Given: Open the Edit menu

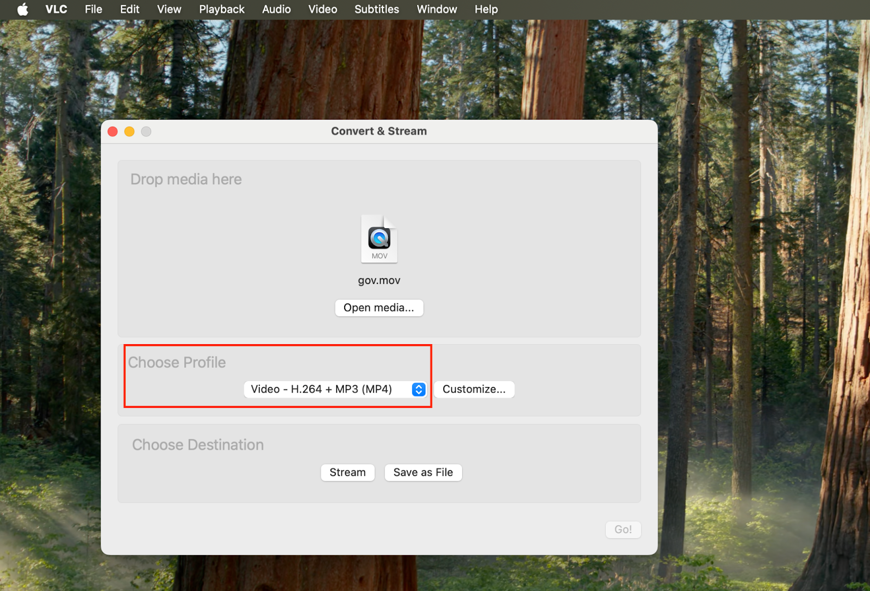Looking at the screenshot, I should coord(129,9).
